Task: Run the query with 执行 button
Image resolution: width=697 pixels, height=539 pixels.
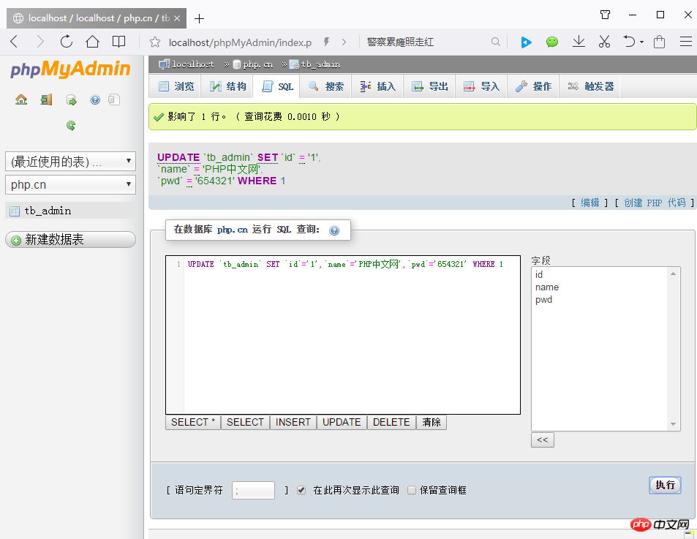Action: (x=665, y=485)
